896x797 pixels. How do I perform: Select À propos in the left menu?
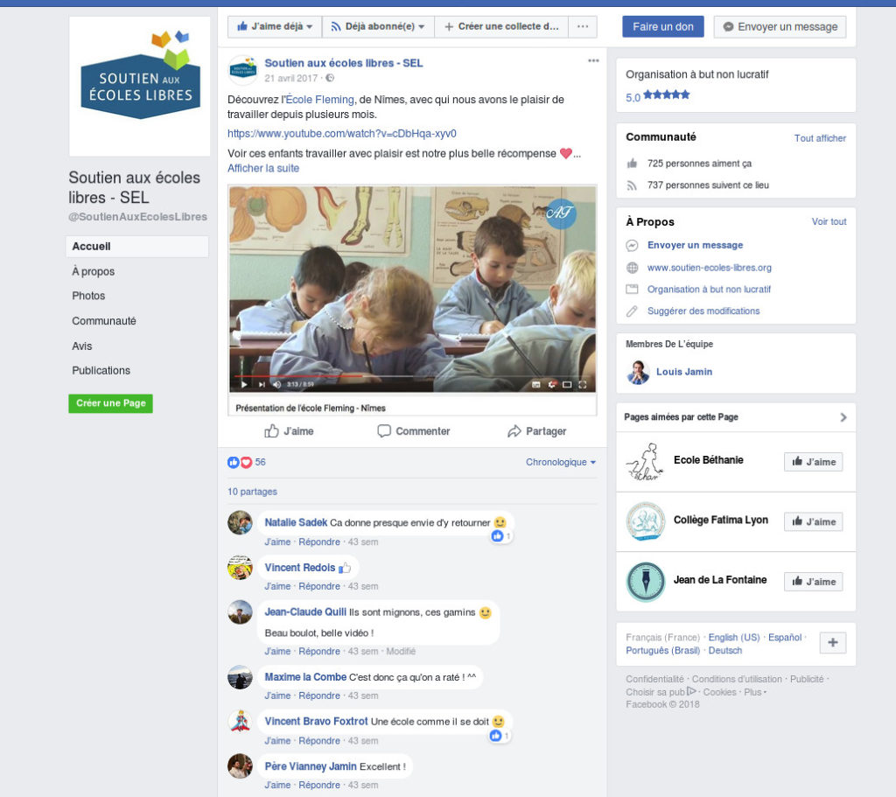[x=93, y=272]
